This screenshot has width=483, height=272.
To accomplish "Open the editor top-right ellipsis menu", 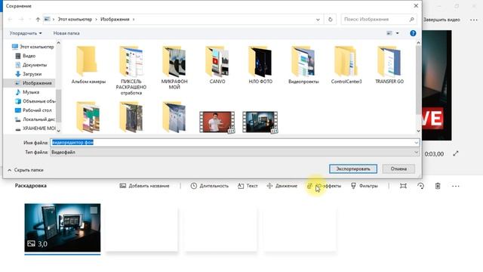I will point(474,20).
